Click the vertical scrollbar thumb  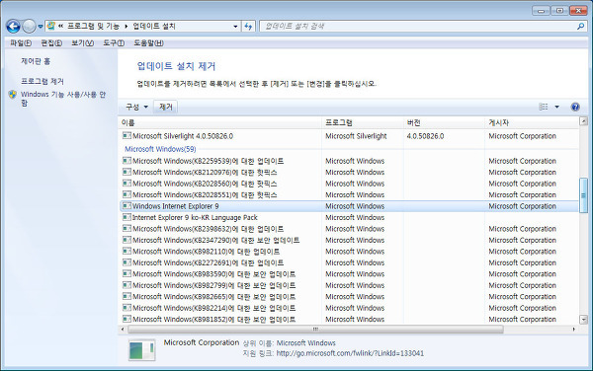point(583,195)
